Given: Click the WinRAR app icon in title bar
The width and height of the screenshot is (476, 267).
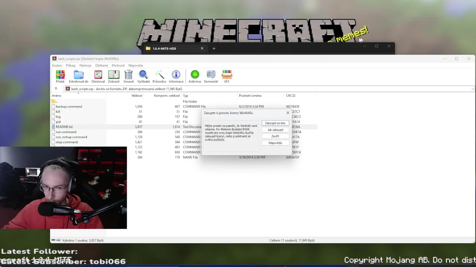Looking at the screenshot, I should click(54, 59).
